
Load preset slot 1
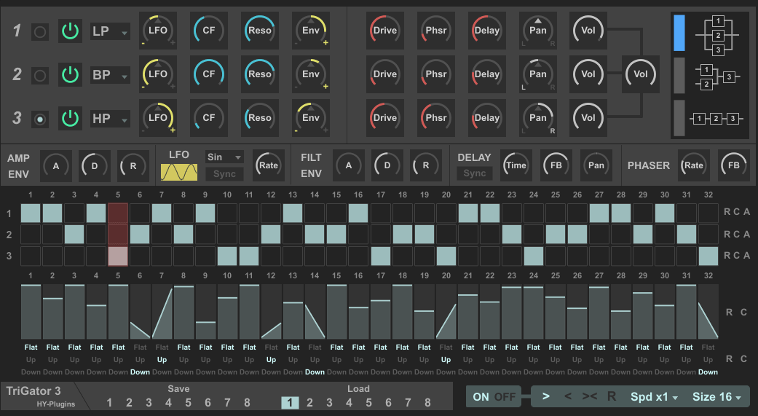[x=289, y=403]
